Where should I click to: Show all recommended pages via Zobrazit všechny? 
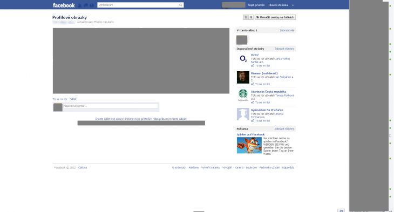point(284,49)
